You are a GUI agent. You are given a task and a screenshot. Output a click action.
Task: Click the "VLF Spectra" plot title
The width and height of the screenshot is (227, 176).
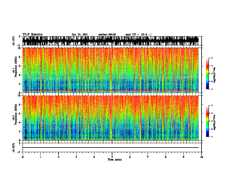click(32, 35)
